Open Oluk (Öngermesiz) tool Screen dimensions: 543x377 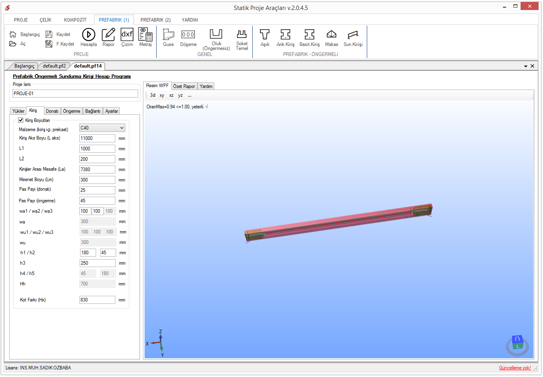(216, 40)
